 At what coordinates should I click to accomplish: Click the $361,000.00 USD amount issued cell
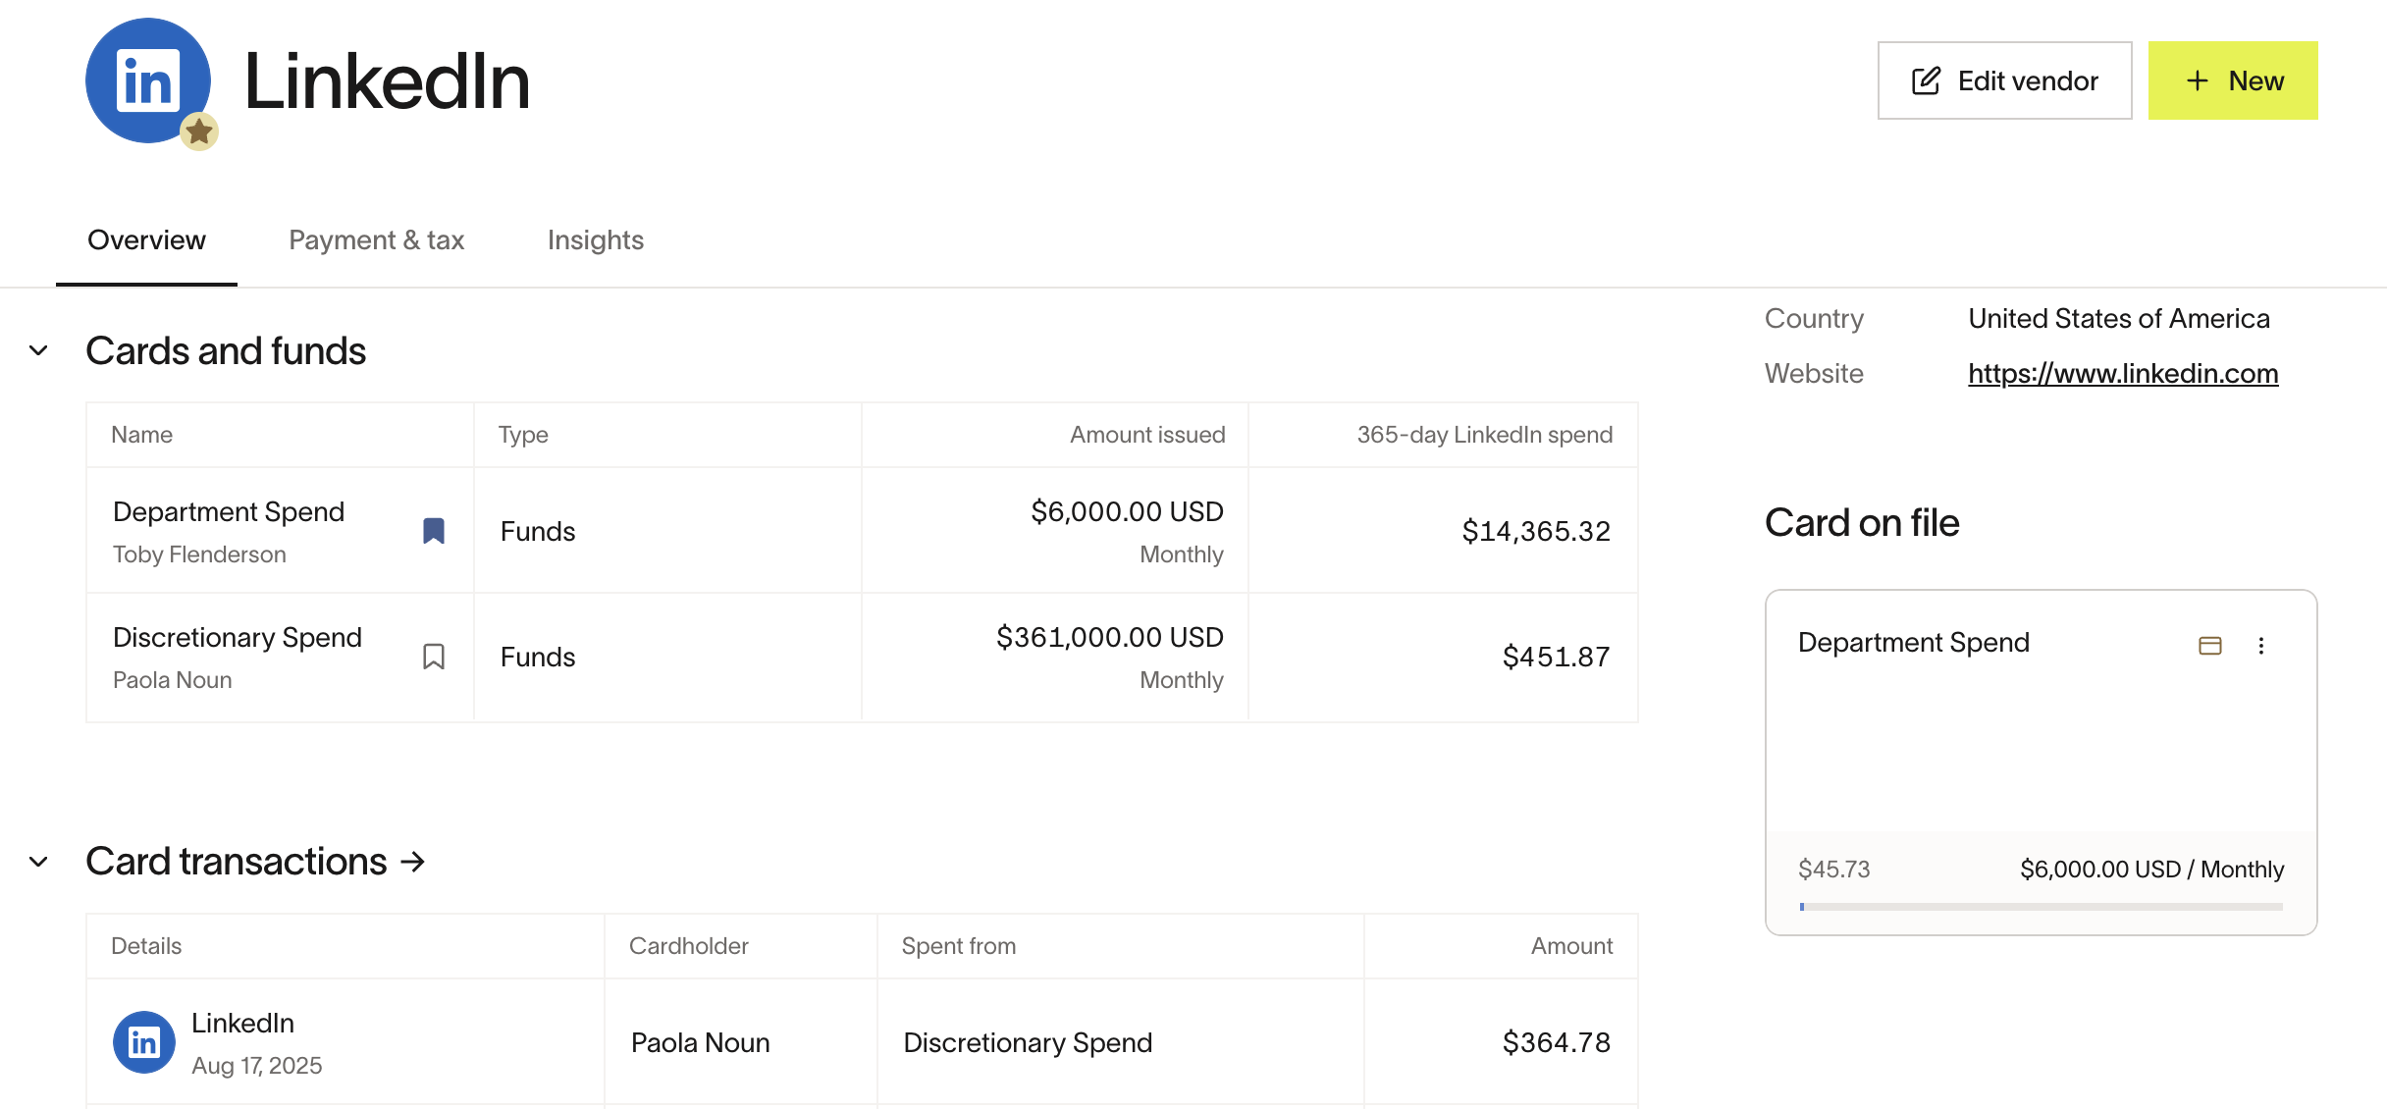(x=1055, y=657)
